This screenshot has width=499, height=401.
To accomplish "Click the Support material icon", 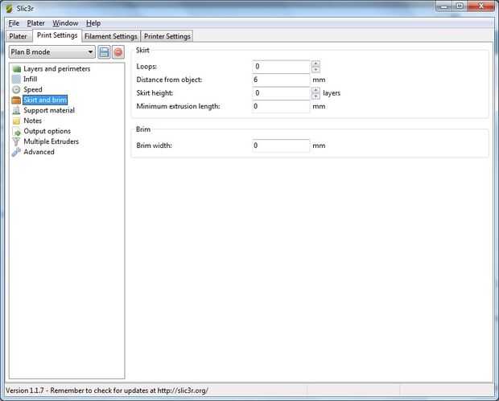I will [16, 110].
